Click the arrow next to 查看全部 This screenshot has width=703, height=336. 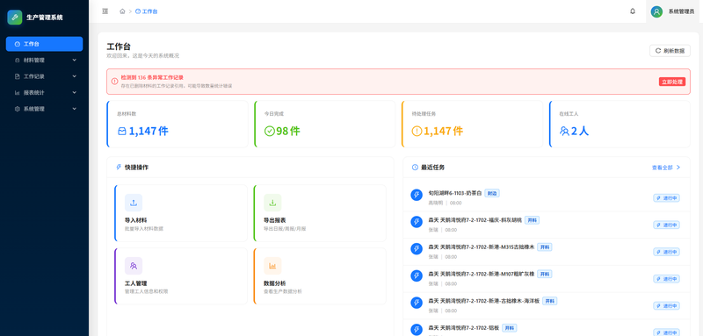(678, 168)
